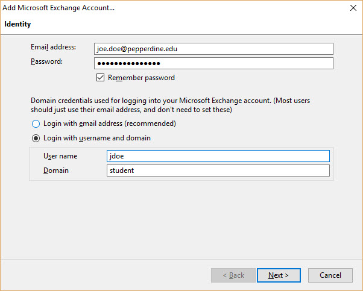The height and width of the screenshot is (291, 363).
Task: Focus the Password field
Action: (x=213, y=63)
